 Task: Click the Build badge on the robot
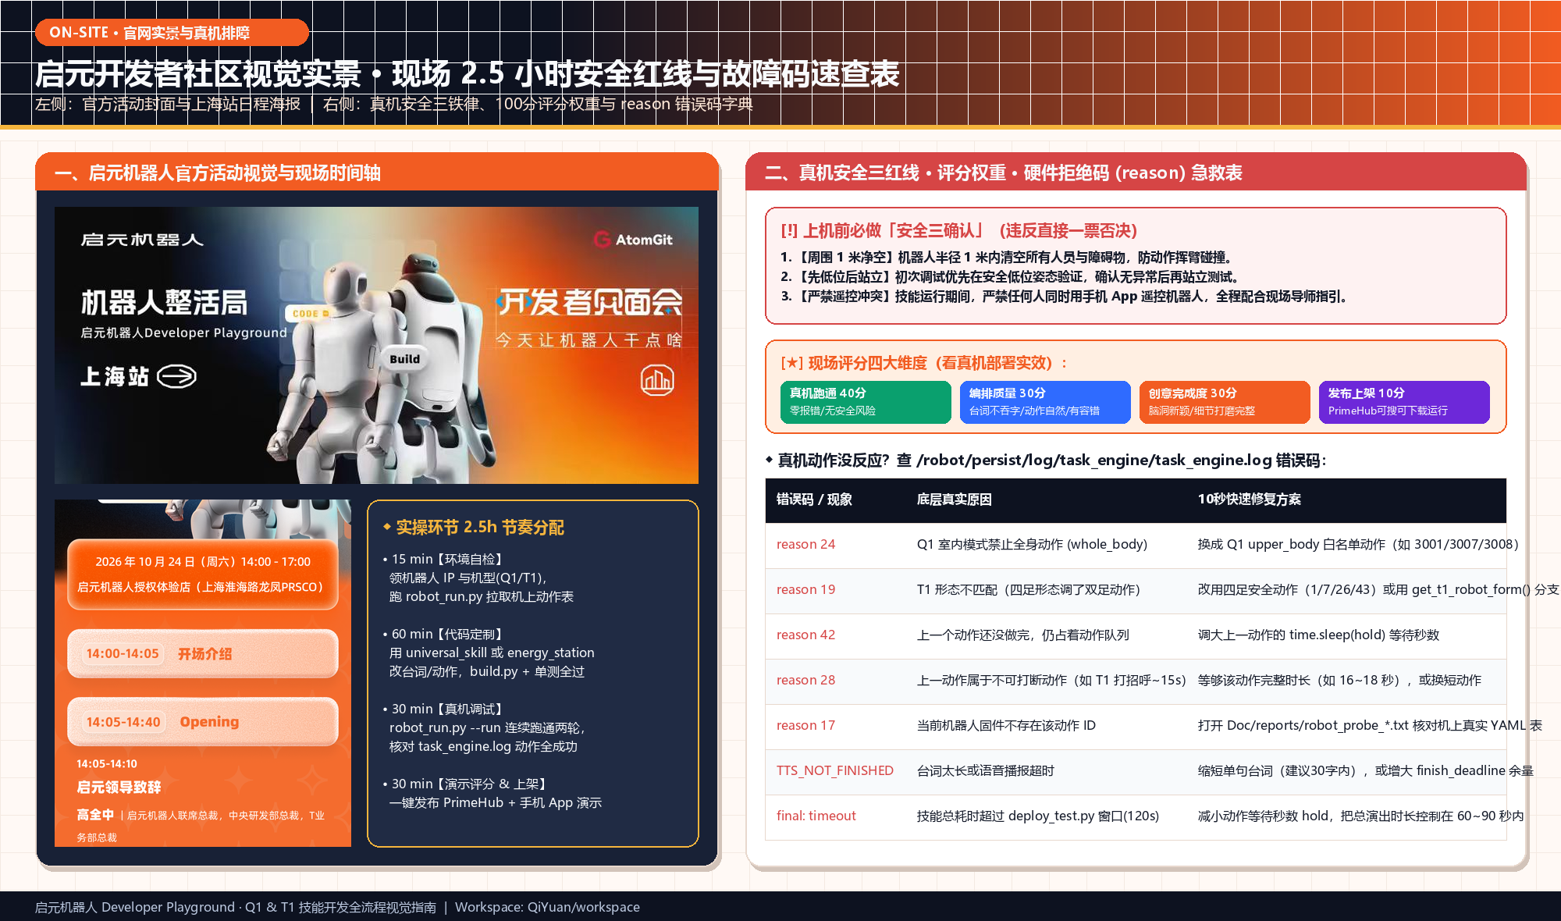coord(404,359)
